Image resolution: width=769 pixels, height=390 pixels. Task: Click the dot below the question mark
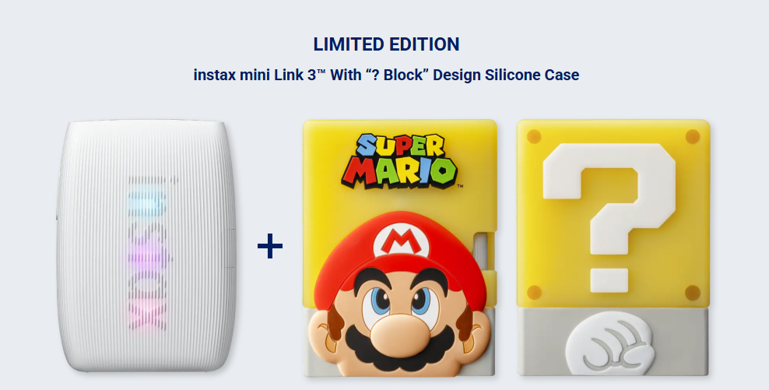pos(609,280)
